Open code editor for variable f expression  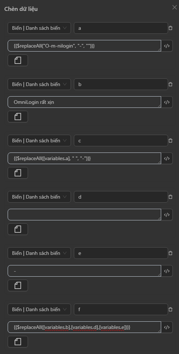[167, 327]
